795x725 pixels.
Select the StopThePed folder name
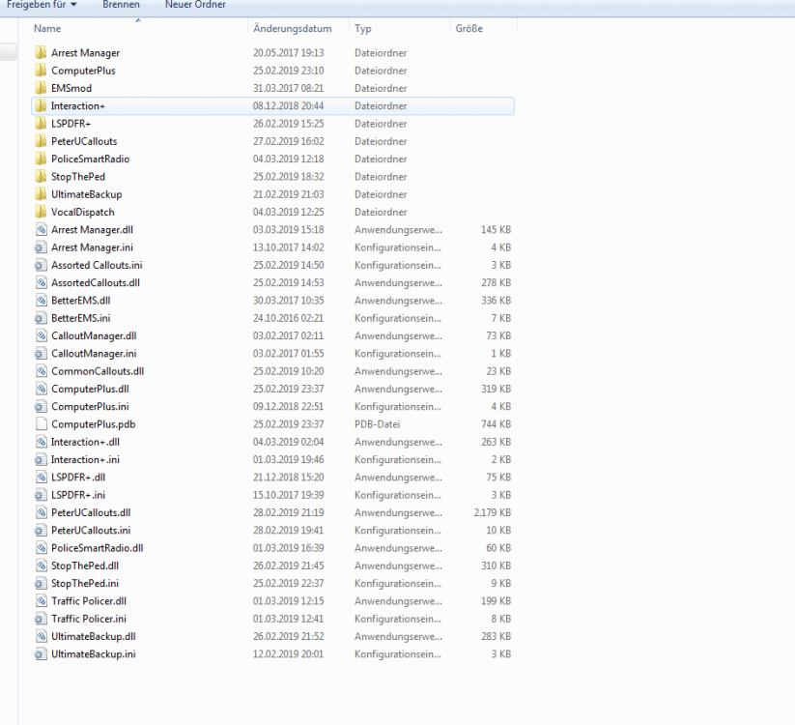pos(78,177)
